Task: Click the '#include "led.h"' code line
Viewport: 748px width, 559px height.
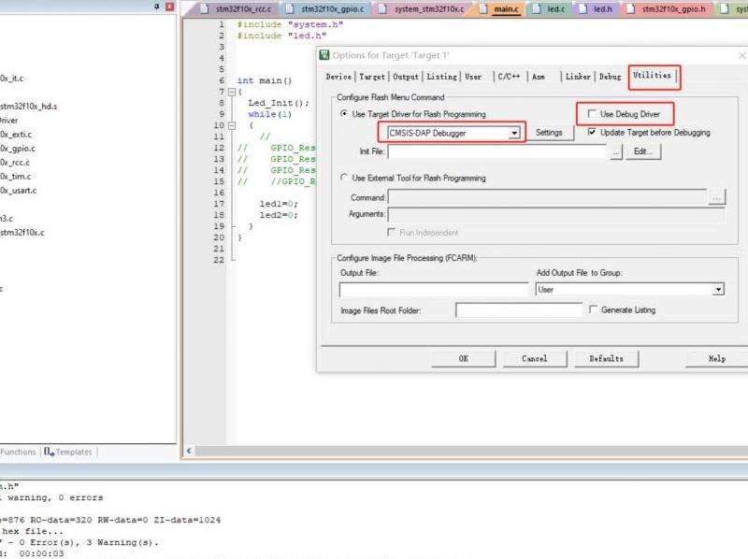Action: point(281,36)
